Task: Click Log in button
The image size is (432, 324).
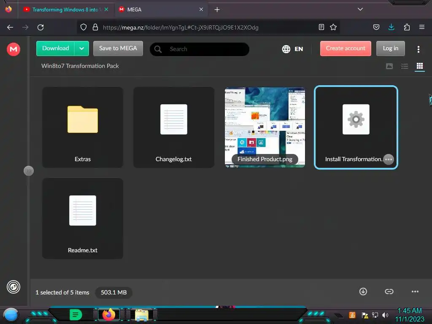Action: 390,49
